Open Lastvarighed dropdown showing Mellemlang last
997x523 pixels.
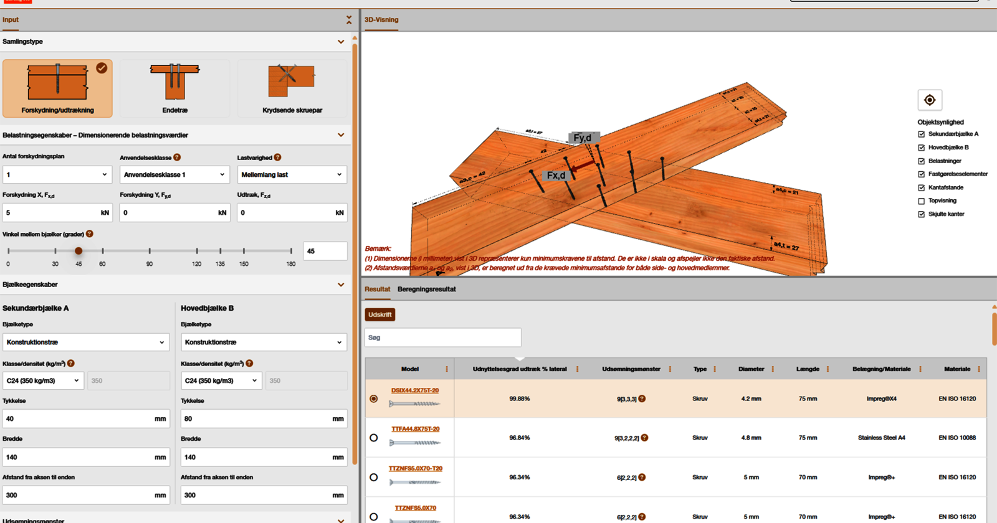pyautogui.click(x=292, y=175)
